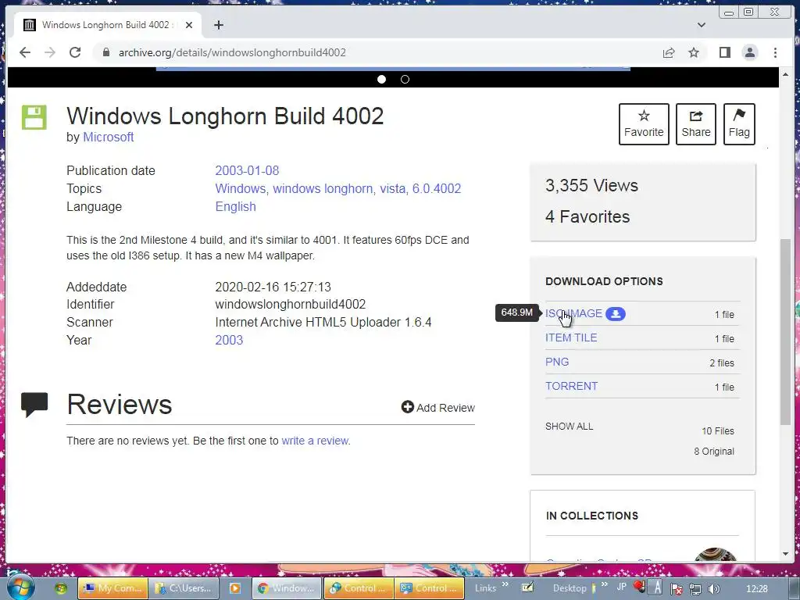Image resolution: width=800 pixels, height=600 pixels.
Task: Open the Year 2003 link
Action: coord(229,340)
